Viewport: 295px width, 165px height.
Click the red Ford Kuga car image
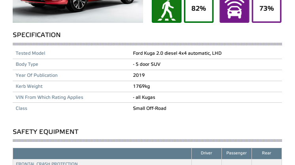coord(78,11)
